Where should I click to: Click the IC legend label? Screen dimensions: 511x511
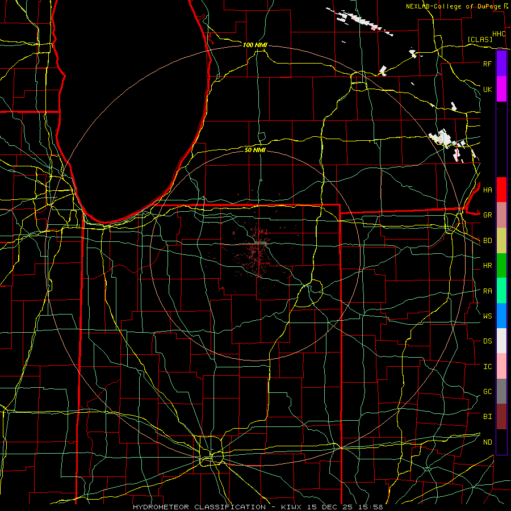[487, 367]
